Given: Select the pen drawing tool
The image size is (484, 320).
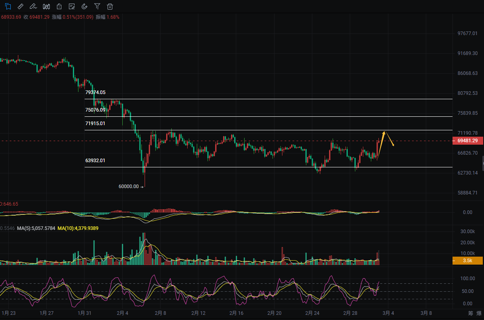Looking at the screenshot, I should (33, 6).
